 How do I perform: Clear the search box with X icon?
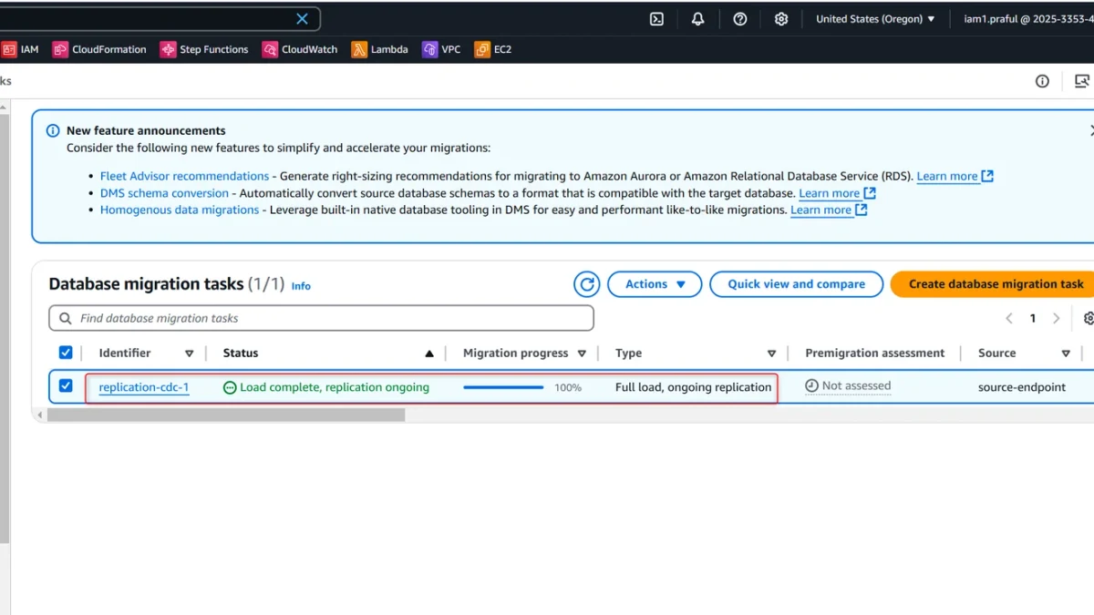(303, 19)
